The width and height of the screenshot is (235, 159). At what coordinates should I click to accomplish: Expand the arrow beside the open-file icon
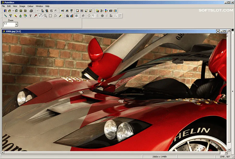[13, 11]
